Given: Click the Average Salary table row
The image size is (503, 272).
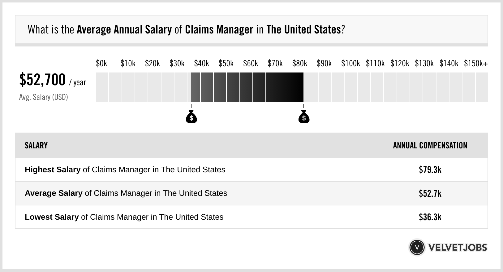Looking at the screenshot, I should point(251,193).
